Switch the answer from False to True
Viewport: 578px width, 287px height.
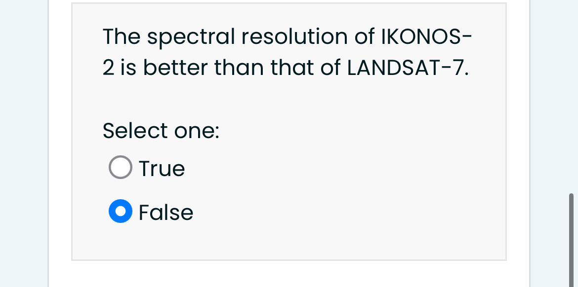coord(120,167)
